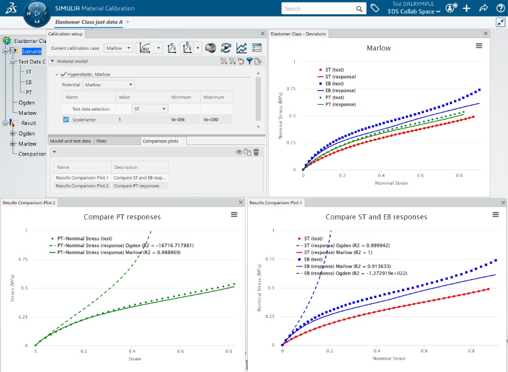Click the locked stress-strain curve icon
This screenshot has width=508, height=372.
(187, 48)
